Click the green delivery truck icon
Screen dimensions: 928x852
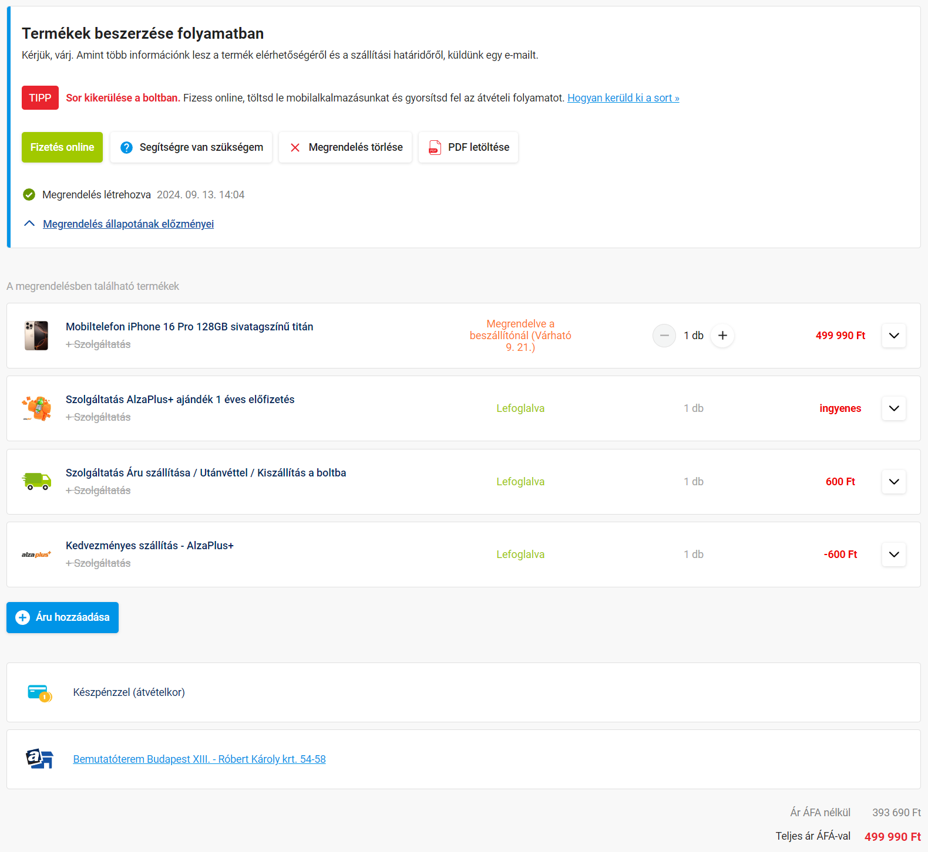(x=36, y=482)
